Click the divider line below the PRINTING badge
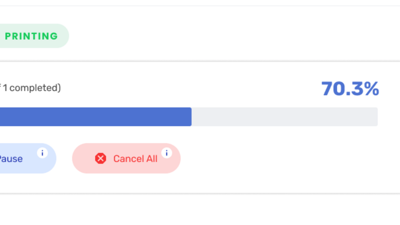Viewport: 400px width, 225px height. coord(200,61)
